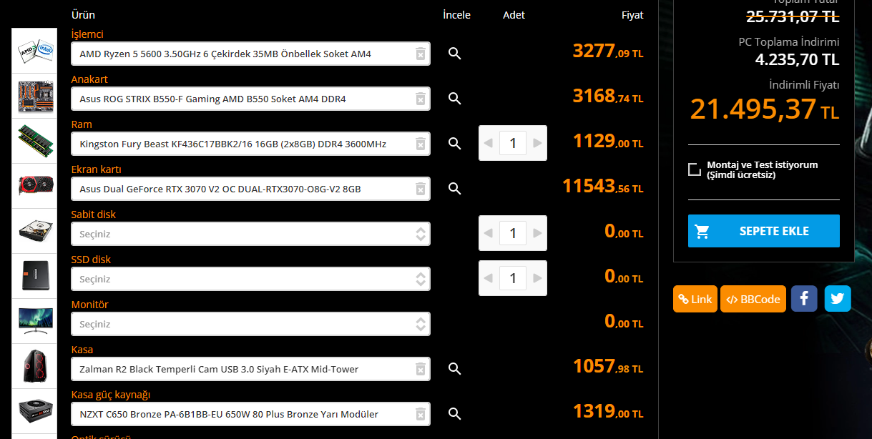Open magnifier for Zalman R2 case
The width and height of the screenshot is (872, 439).
point(454,369)
